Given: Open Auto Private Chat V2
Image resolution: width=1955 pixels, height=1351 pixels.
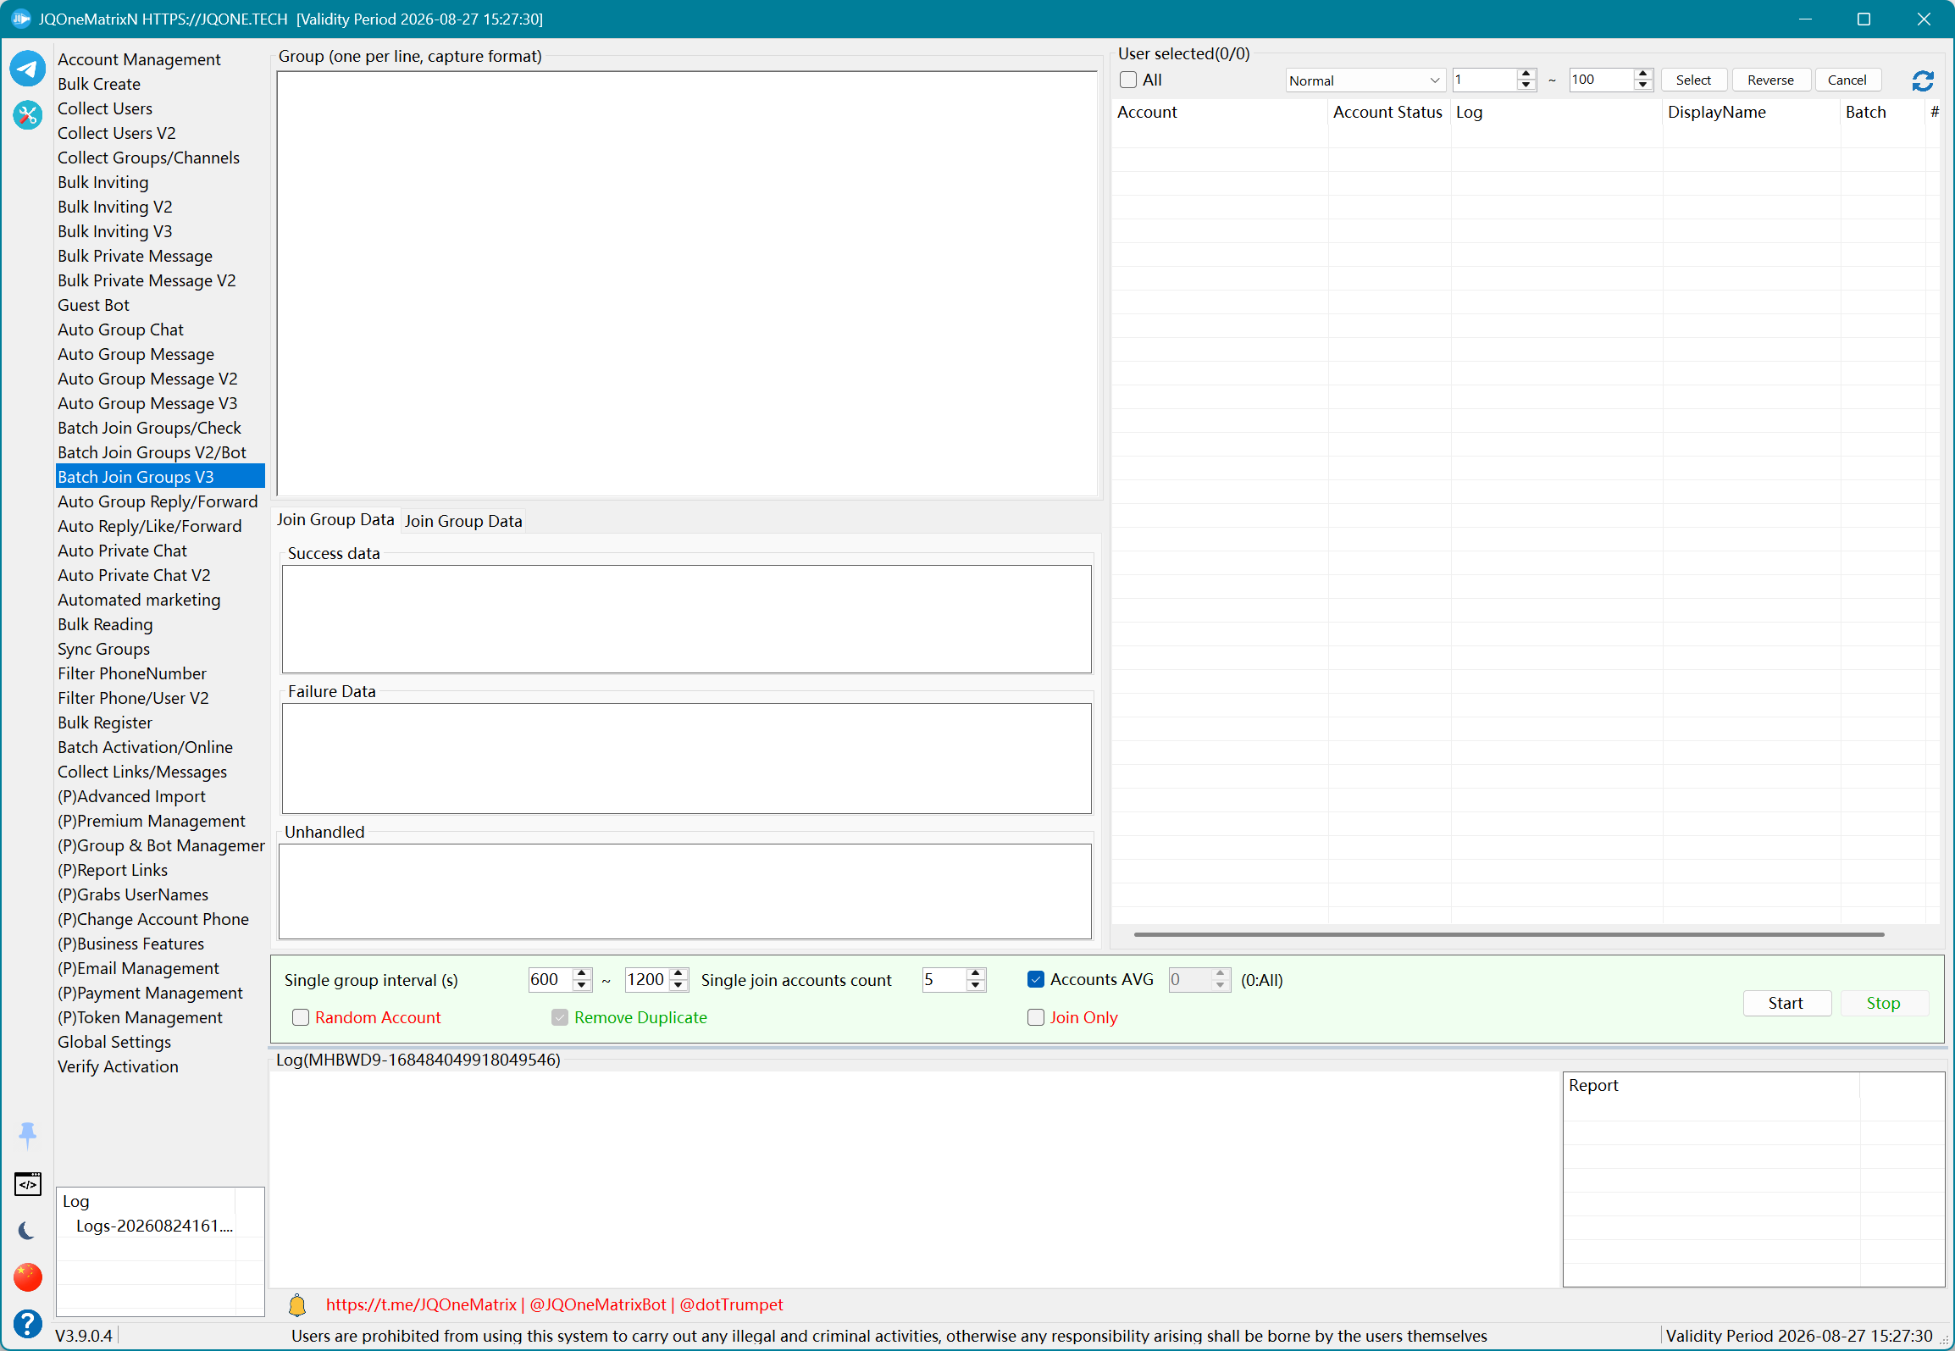Looking at the screenshot, I should click(134, 575).
